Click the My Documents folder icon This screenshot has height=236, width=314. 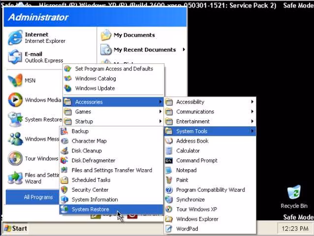(106, 35)
